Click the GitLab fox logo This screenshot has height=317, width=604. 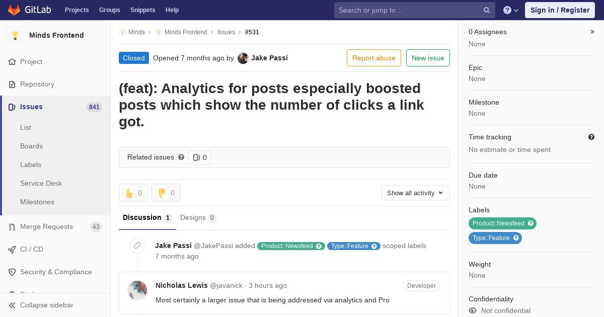(14, 10)
